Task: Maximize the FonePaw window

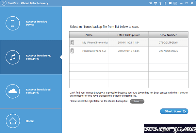Action: (x=187, y=3)
